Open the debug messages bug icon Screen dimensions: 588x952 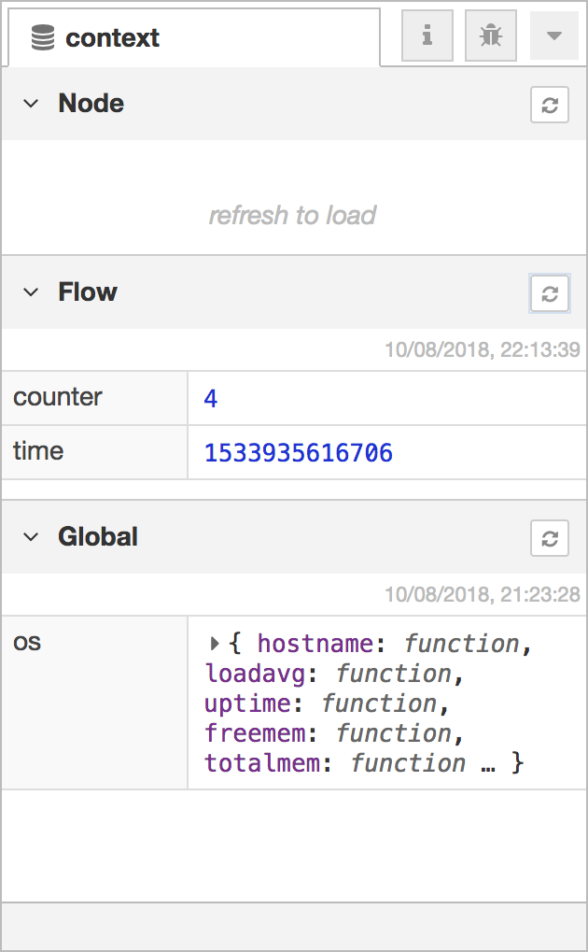coord(490,36)
